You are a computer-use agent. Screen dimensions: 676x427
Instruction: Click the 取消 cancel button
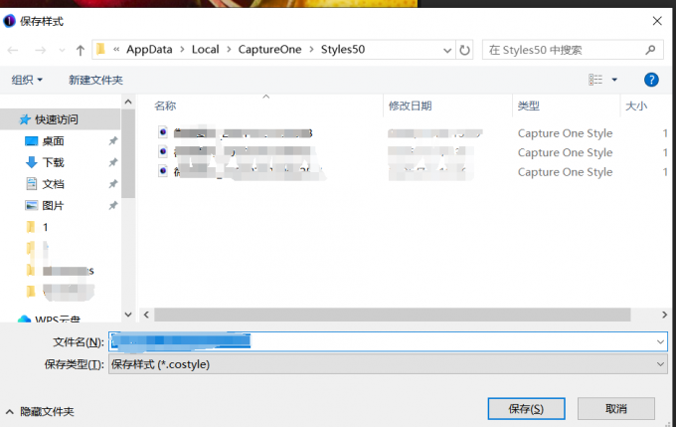[x=615, y=408]
